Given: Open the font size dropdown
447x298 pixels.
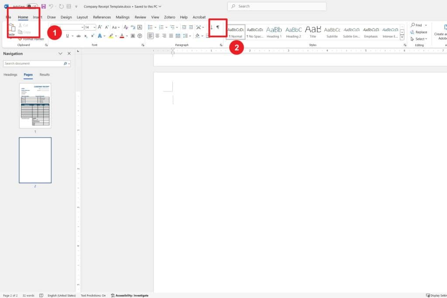Looking at the screenshot, I should coord(94,27).
